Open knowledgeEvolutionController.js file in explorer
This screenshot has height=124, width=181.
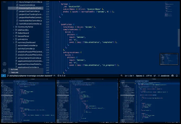(31, 8)
